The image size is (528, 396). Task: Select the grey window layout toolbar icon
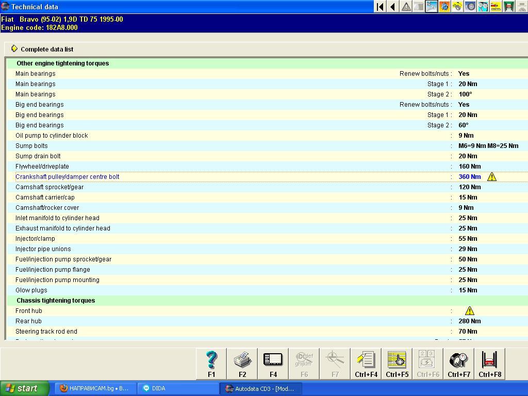coord(419,6)
